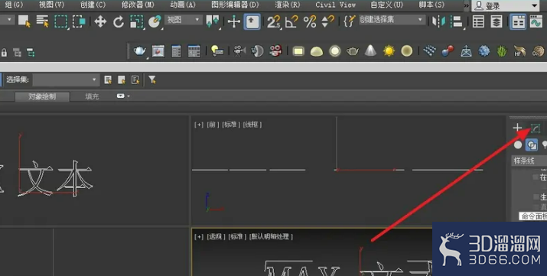Toggle Spinner Snap button
Image resolution: width=547 pixels, height=276 pixels.
[328, 21]
